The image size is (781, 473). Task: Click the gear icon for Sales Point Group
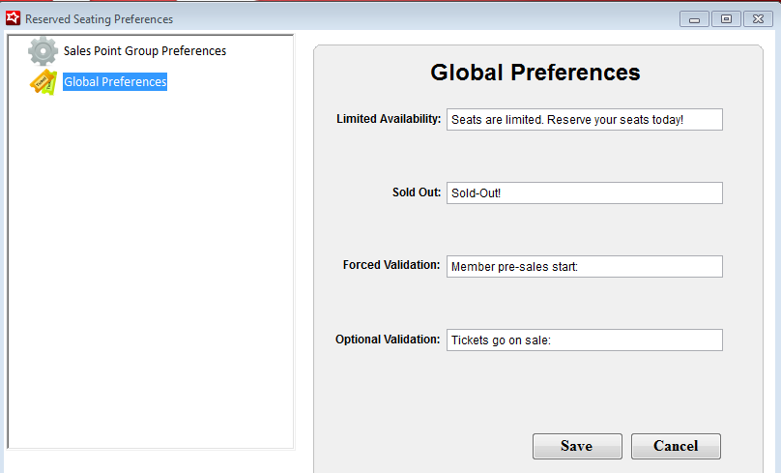[x=43, y=51]
